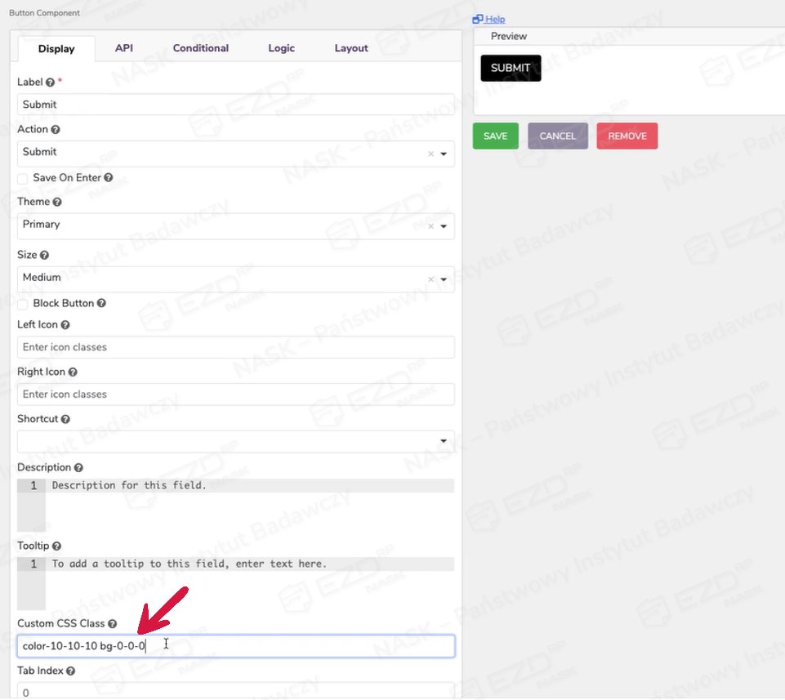Image resolution: width=785 pixels, height=700 pixels.
Task: Click the Shortcut help question mark icon
Action: 65,419
